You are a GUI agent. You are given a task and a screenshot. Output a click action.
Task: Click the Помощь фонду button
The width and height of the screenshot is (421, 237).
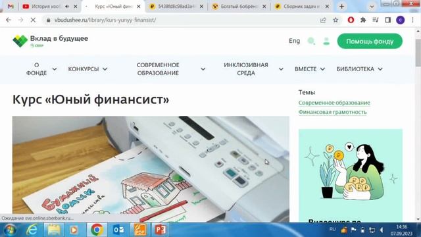(370, 41)
